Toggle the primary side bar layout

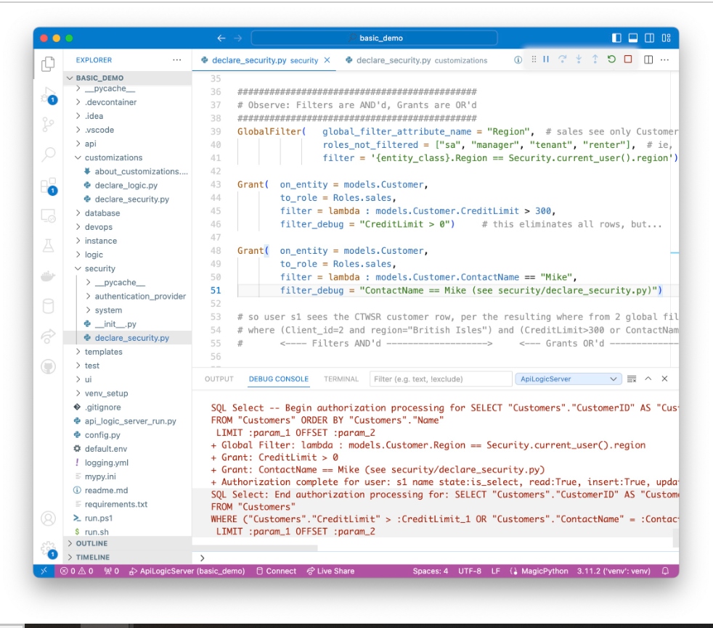click(x=617, y=38)
